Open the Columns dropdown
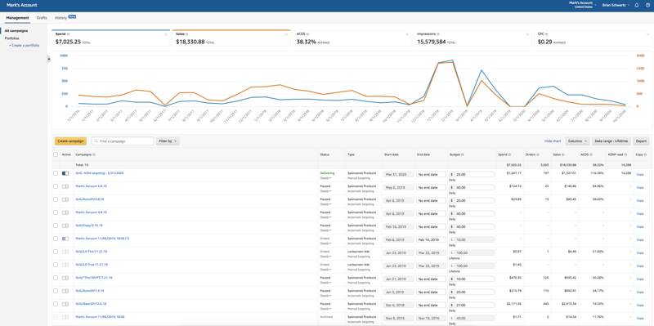 (x=577, y=141)
